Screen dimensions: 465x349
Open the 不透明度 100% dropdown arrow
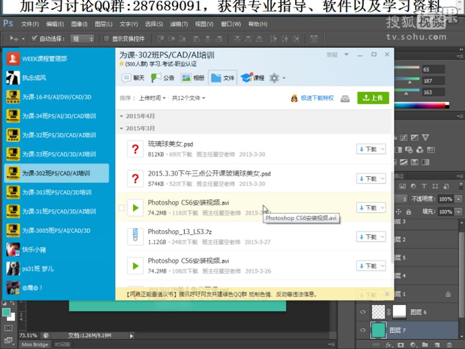tap(458, 199)
